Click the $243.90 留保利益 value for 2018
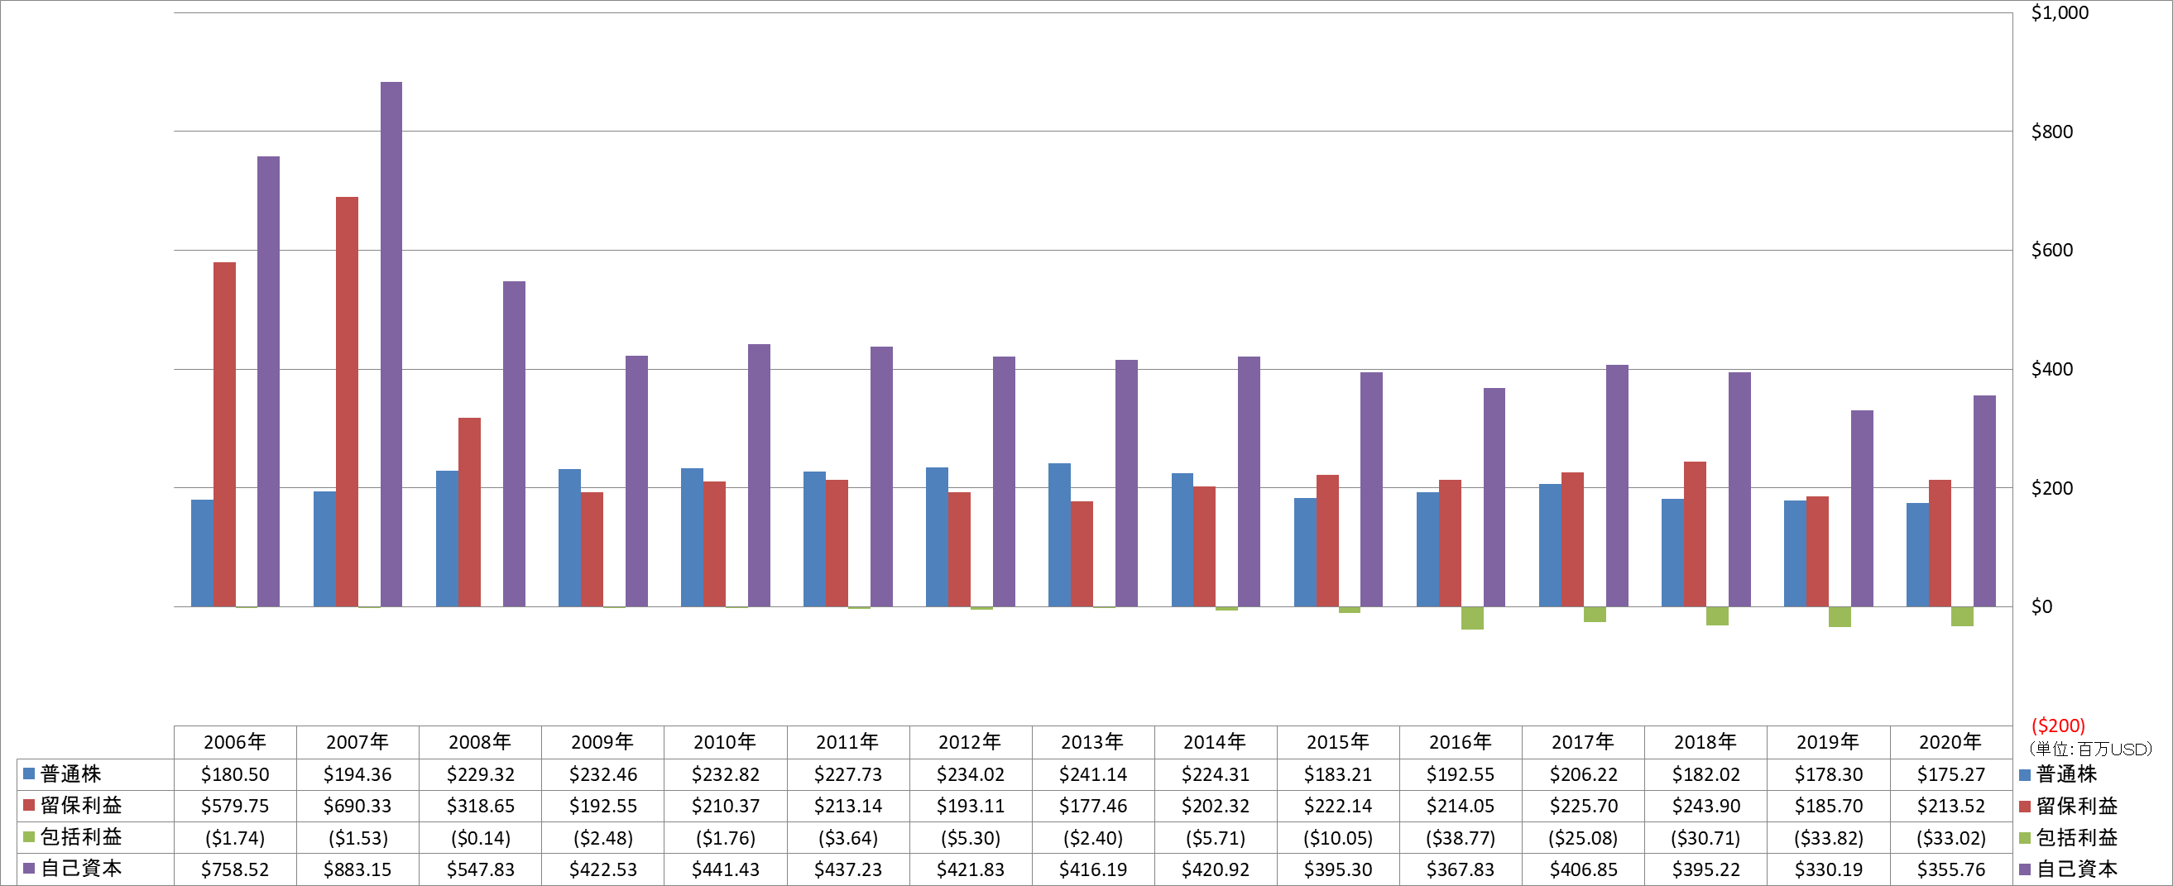Image resolution: width=2173 pixels, height=886 pixels. coord(1705,806)
